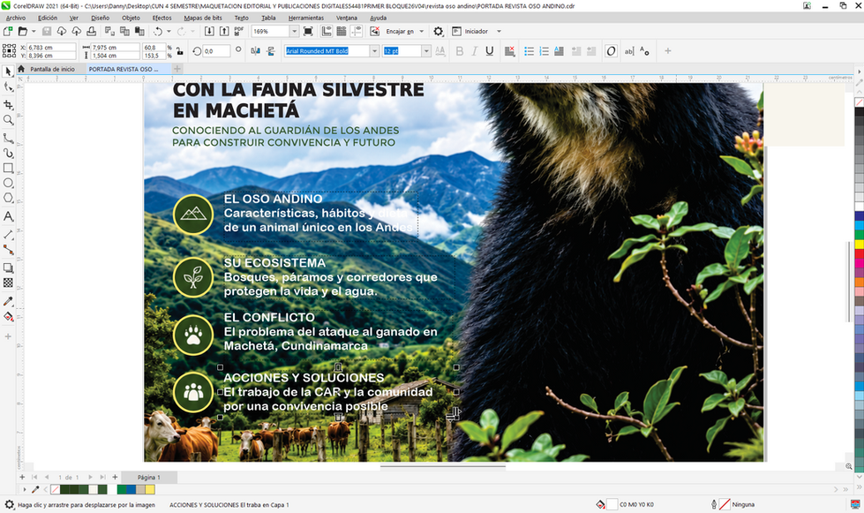Viewport: 864px width, 513px height.
Task: Open the font name list arrow
Action: 374,51
